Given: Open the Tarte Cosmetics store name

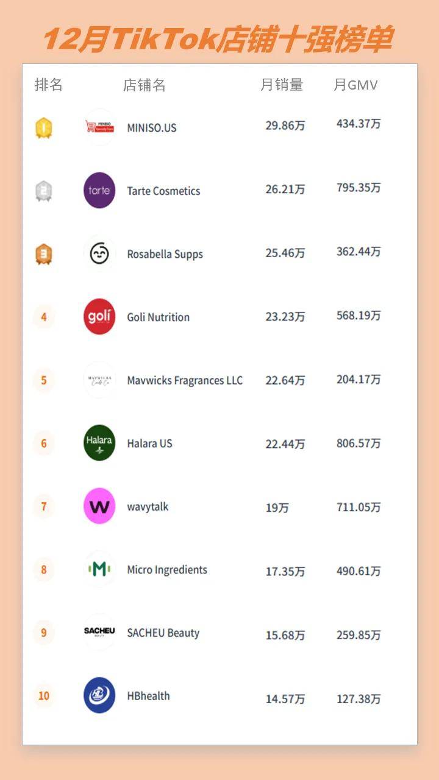Looking at the screenshot, I should [163, 191].
